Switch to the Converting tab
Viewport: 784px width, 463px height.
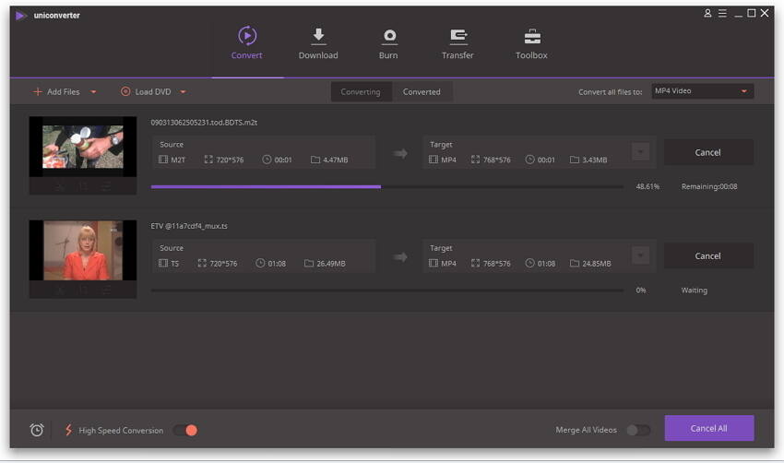pyautogui.click(x=361, y=92)
